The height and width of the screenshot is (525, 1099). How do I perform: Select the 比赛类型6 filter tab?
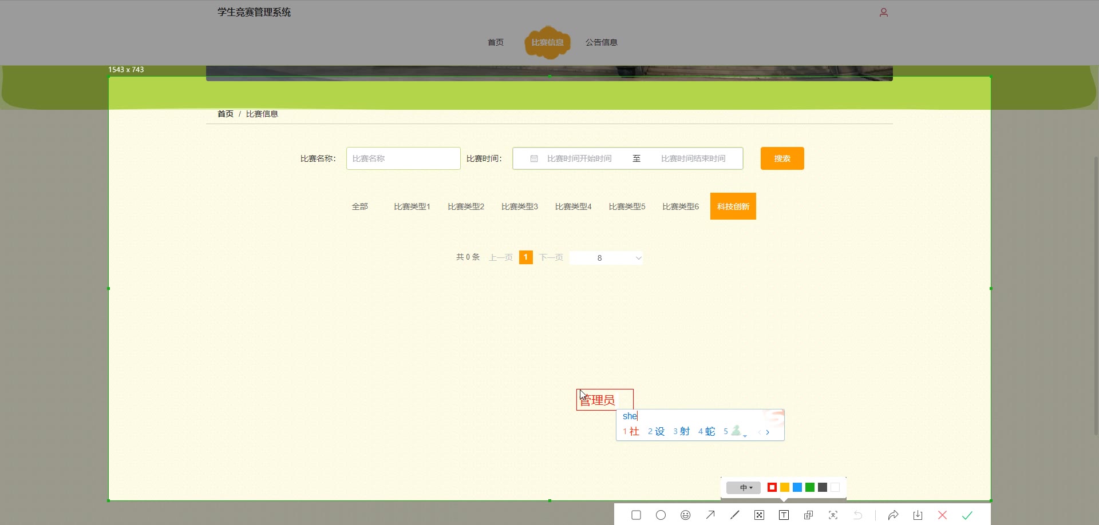pyautogui.click(x=681, y=206)
